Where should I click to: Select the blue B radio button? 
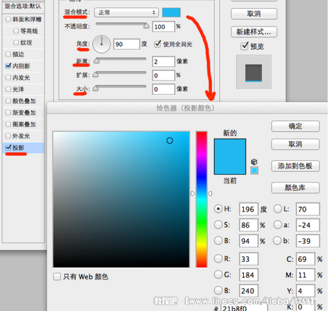coord(218,290)
